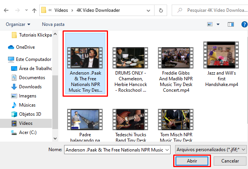The image size is (248, 169).
Task: Click the Este Computador monitor icon
Action: 11,59
